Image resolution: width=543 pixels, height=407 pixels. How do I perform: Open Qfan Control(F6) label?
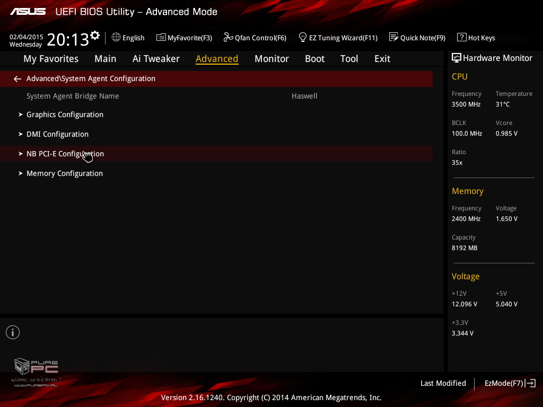pyautogui.click(x=260, y=38)
